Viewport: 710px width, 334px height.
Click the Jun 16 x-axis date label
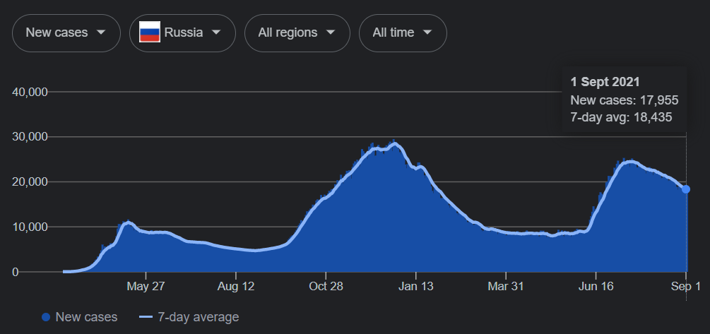[x=596, y=287]
